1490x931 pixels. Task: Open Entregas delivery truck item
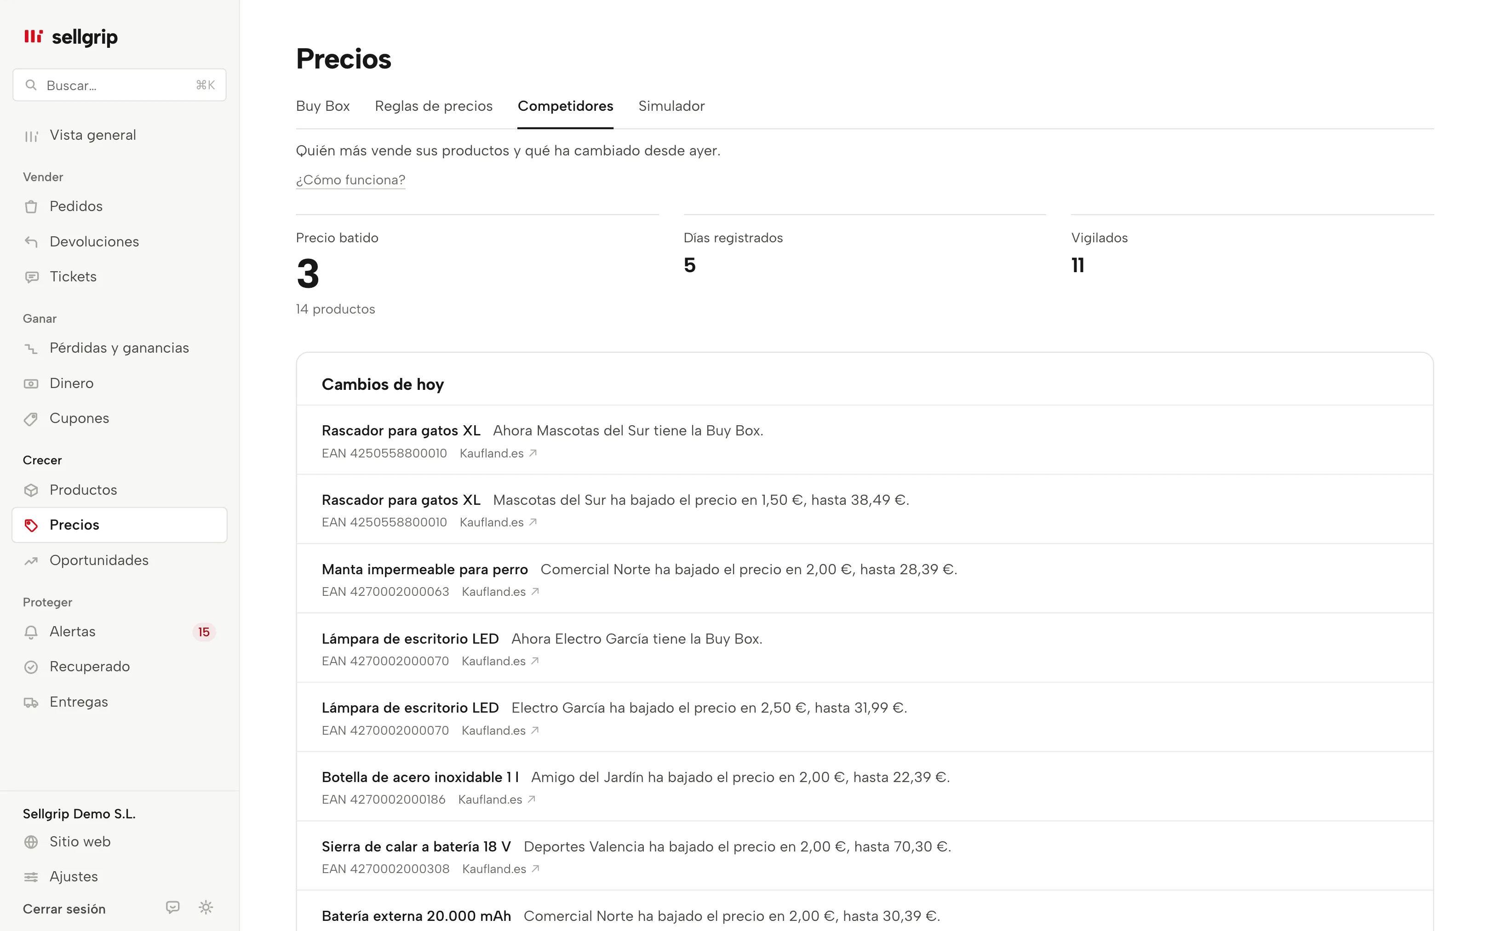120,702
